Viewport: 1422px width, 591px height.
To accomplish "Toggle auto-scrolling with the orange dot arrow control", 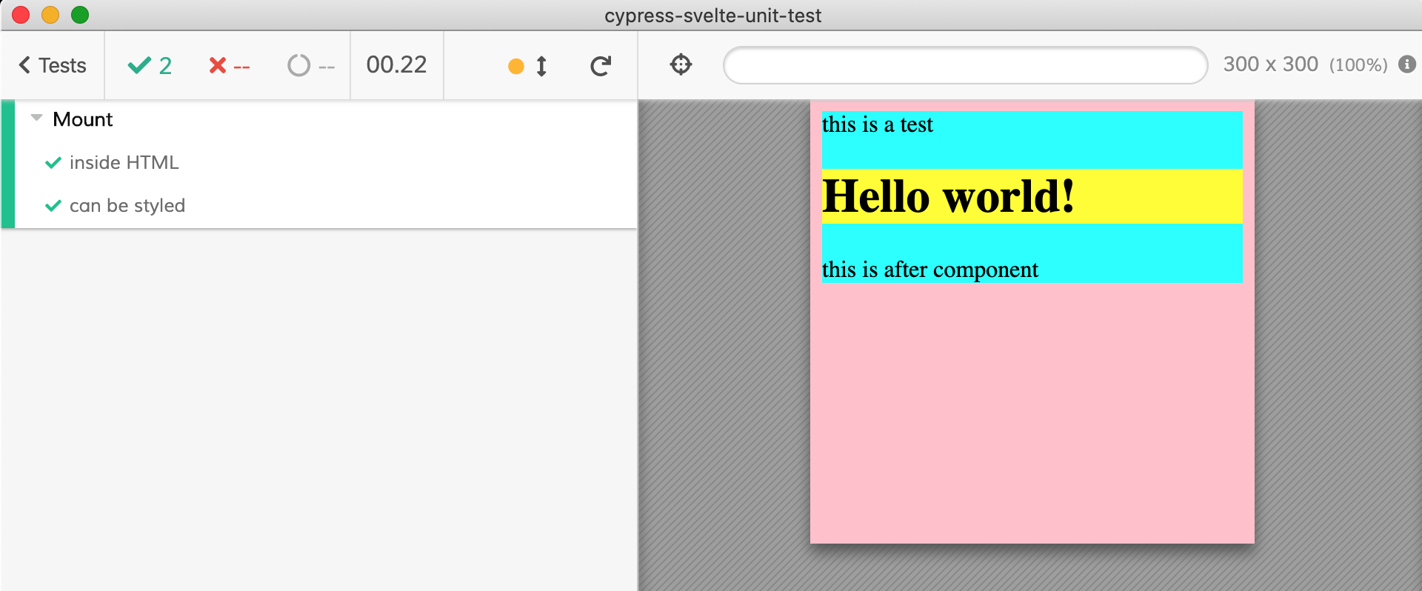I will 528,66.
